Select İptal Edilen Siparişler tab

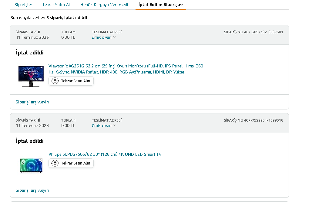tap(161, 5)
